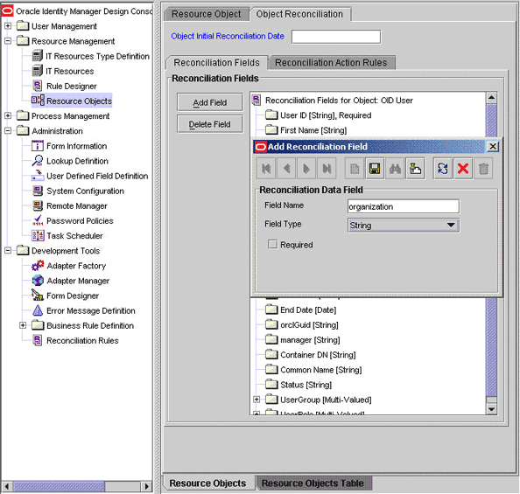
Task: Open IT Resources Type Definition
Action: pyautogui.click(x=97, y=56)
